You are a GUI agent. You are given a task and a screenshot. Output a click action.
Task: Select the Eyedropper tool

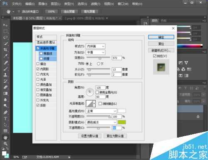[5, 56]
